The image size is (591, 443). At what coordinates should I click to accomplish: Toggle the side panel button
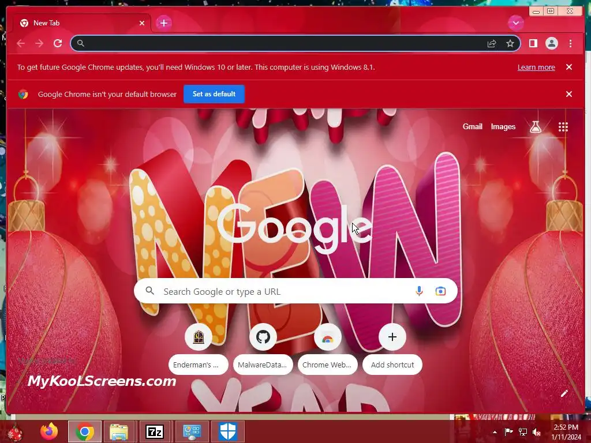533,43
